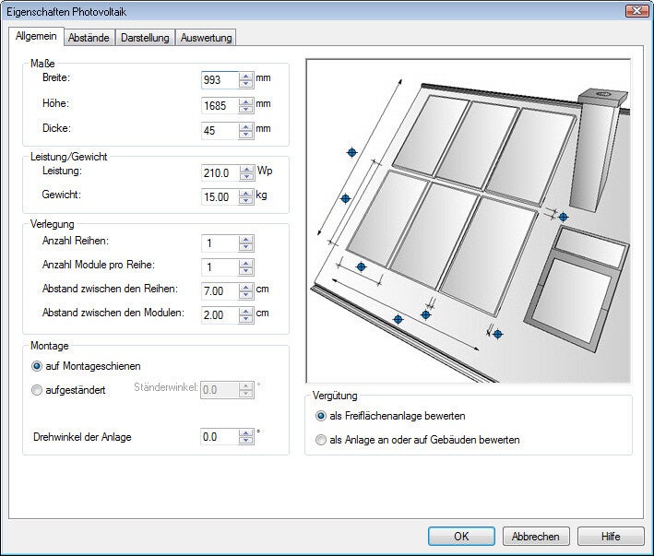Choose 'als Anlage an oder auf Gebäuden bewerten'
The image size is (654, 556).
pyautogui.click(x=321, y=440)
